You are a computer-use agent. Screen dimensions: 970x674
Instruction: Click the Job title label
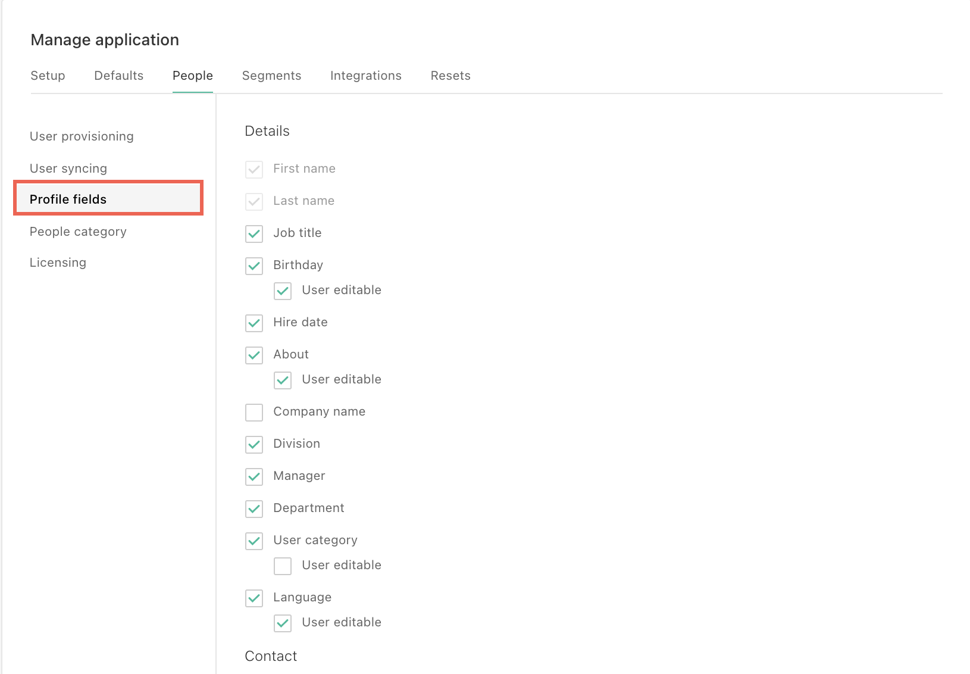(x=298, y=233)
